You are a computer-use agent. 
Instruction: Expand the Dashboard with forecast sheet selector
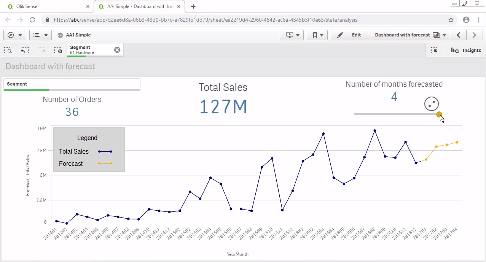[x=410, y=35]
